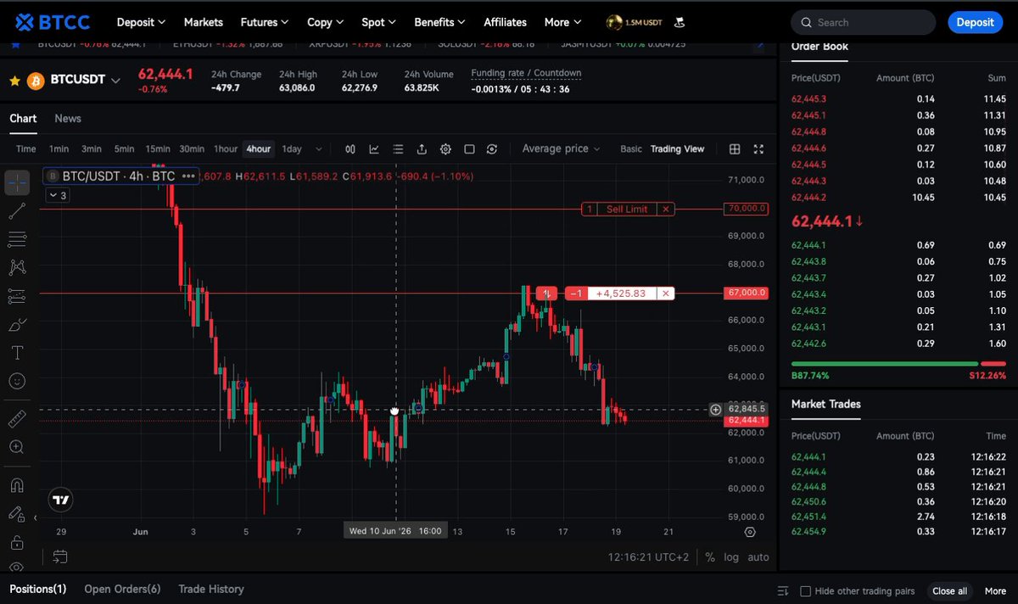
Task: Expand more timeframe options chevron
Action: (x=318, y=149)
